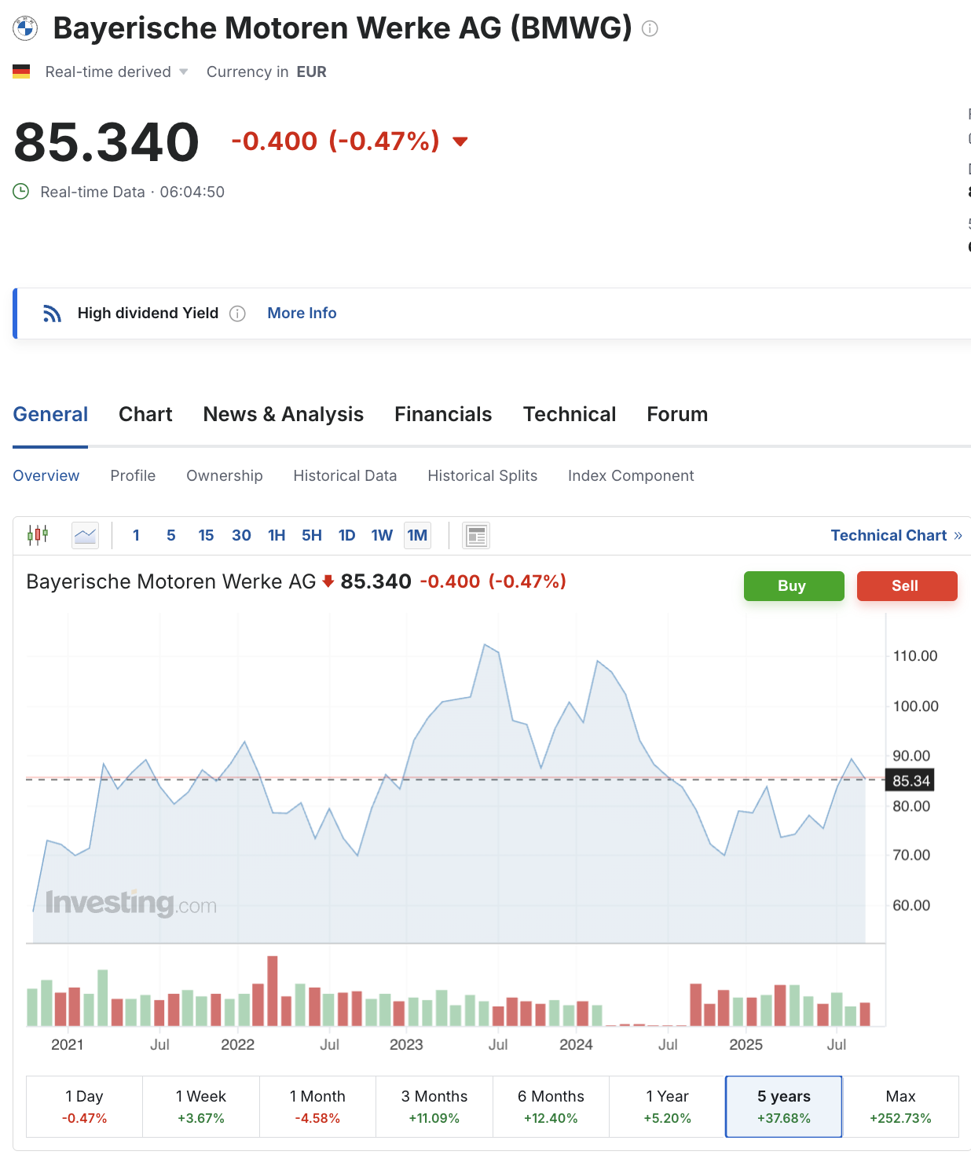Click the High dividend Yield feed icon
Screen dimensions: 971x1155
pyautogui.click(x=52, y=313)
